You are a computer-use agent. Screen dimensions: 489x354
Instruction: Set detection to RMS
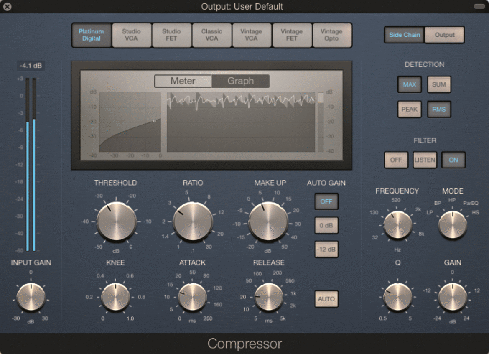tap(439, 110)
